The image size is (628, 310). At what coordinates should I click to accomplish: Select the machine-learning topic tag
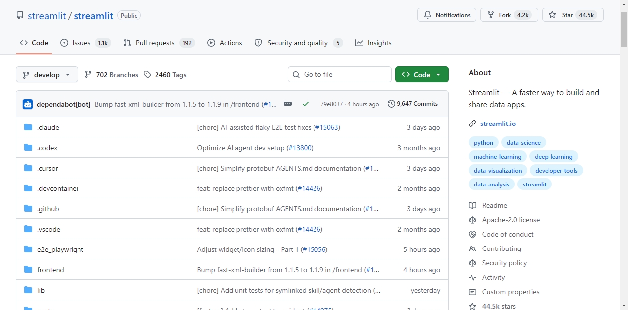[x=497, y=157]
